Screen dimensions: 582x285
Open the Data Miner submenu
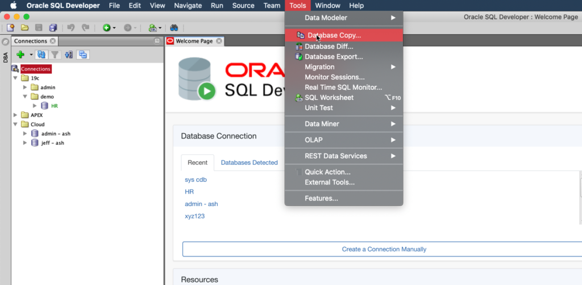click(344, 124)
